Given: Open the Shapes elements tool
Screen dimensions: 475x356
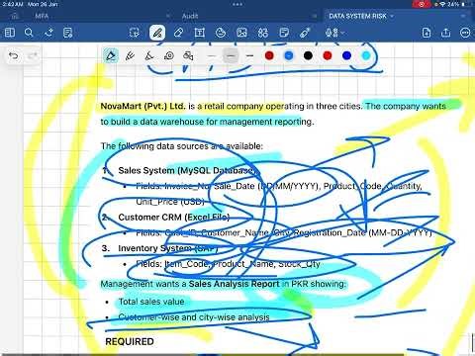Looking at the screenshot, I should coord(263,33).
